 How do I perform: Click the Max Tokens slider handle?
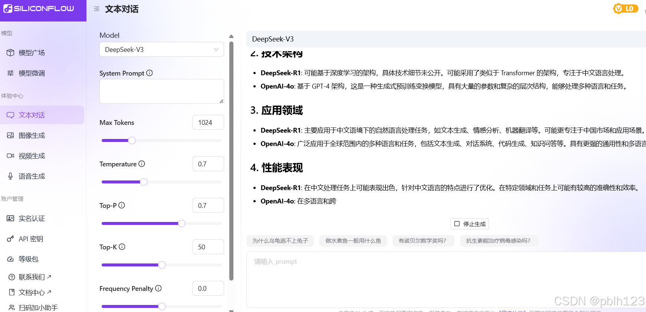pos(132,140)
